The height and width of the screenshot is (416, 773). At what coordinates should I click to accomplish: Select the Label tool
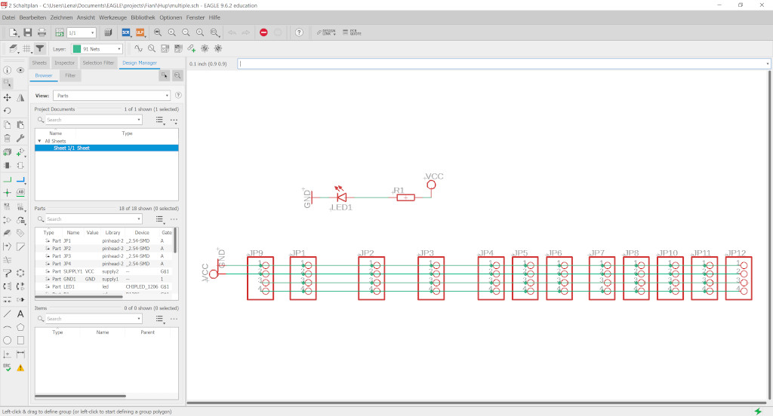click(x=20, y=192)
